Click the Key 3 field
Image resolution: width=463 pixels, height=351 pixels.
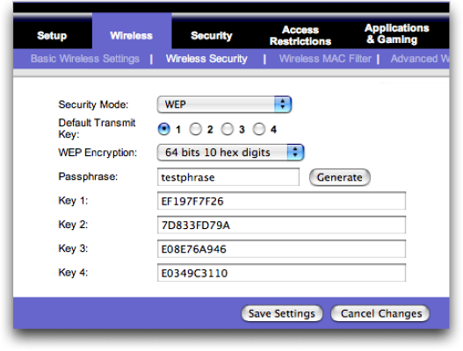tap(281, 249)
